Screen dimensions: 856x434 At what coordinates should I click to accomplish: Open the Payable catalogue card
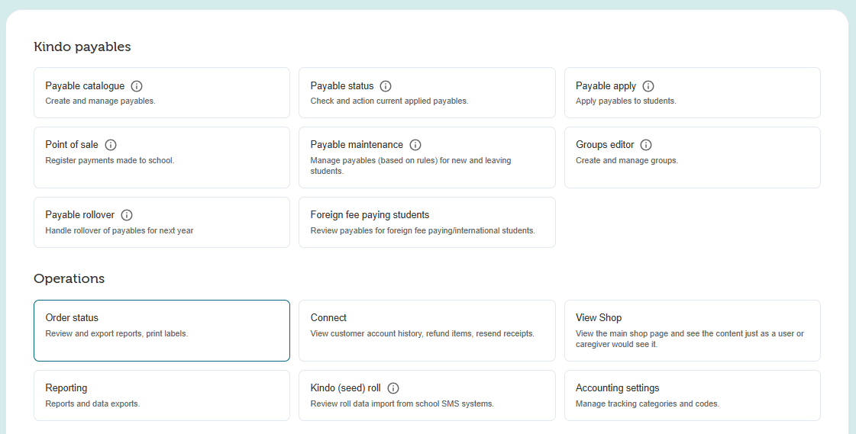tap(161, 92)
